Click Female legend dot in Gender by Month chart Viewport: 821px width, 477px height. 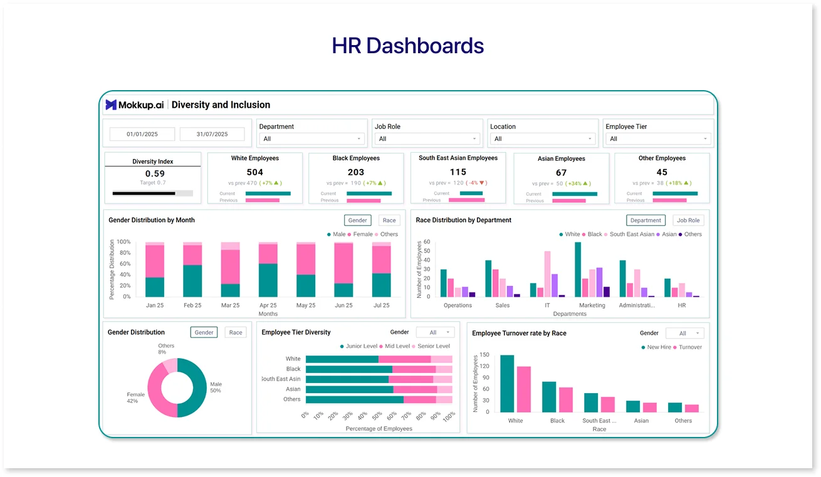pos(350,234)
